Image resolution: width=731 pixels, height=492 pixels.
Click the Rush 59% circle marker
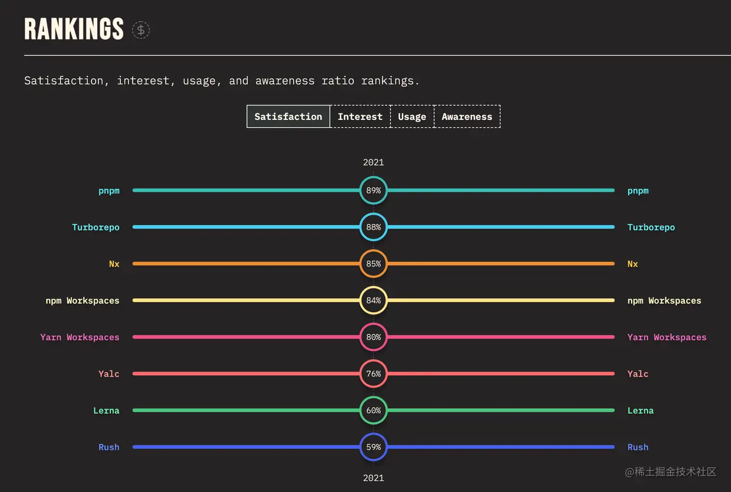[373, 447]
